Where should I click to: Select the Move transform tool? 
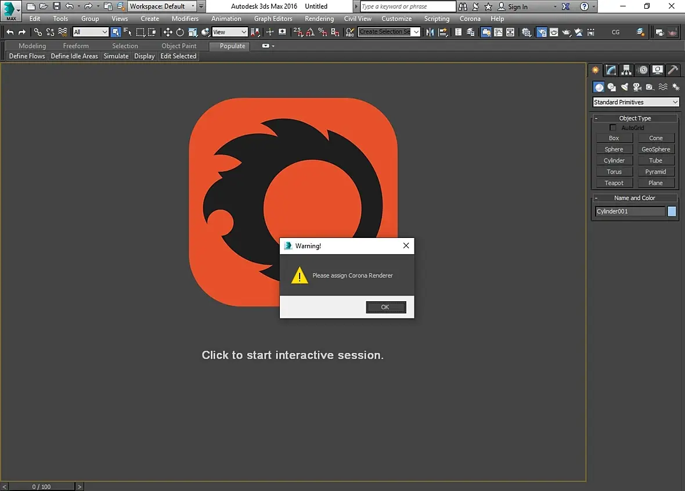click(168, 33)
